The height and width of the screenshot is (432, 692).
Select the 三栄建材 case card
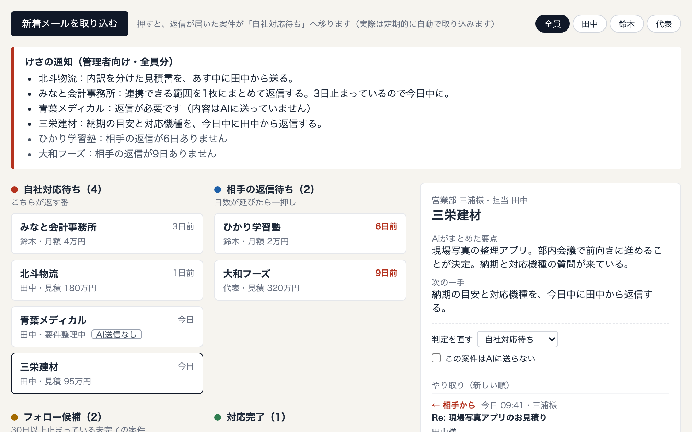click(x=107, y=373)
